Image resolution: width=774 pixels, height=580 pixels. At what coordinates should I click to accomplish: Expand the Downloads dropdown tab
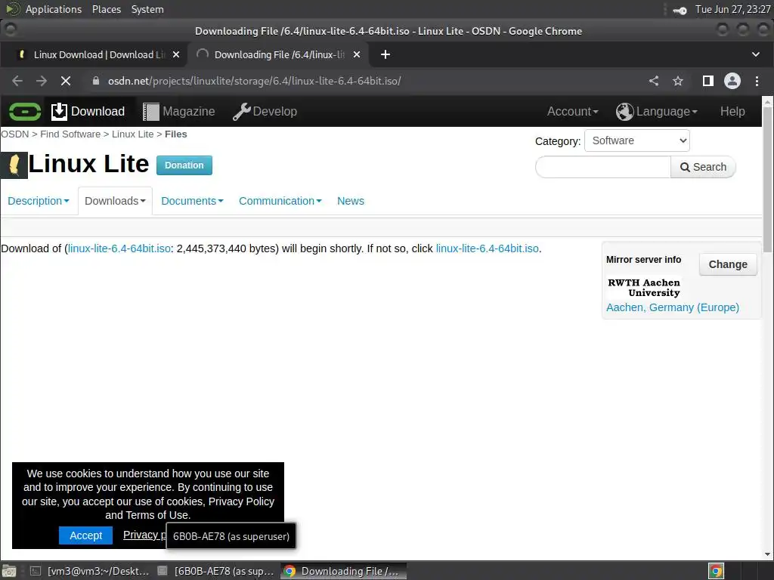coord(115,201)
